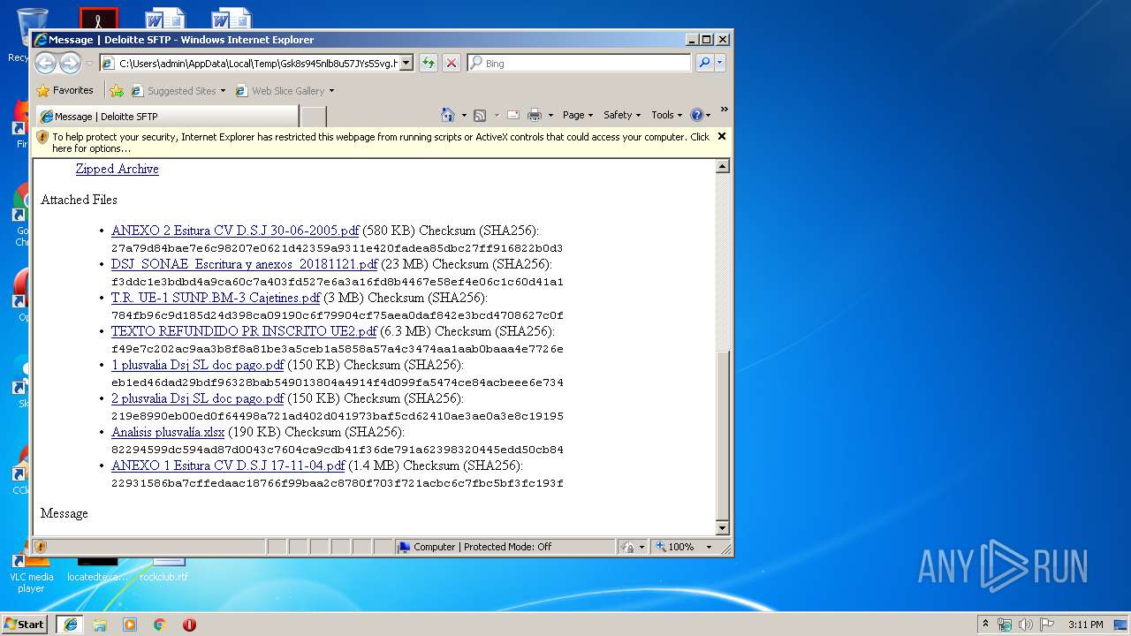Click the Protected Mode status text

[482, 547]
